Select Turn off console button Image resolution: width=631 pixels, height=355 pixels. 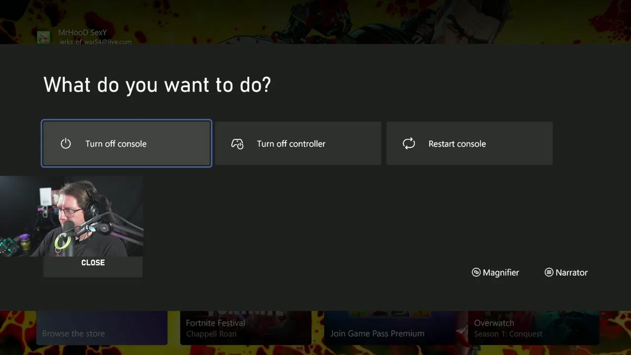pyautogui.click(x=127, y=143)
